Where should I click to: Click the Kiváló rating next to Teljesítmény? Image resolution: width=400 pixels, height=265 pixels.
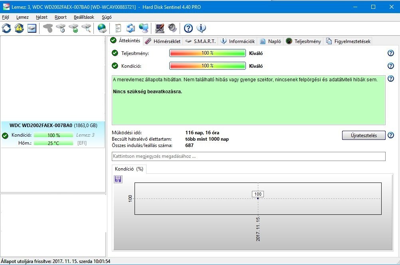256,53
